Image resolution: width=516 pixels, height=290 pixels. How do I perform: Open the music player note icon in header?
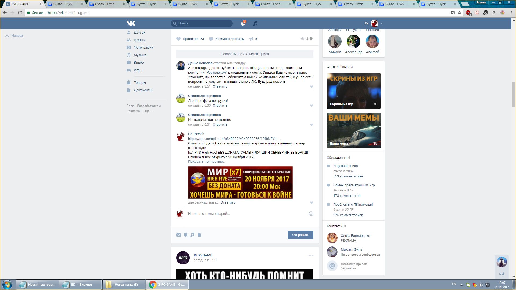255,23
